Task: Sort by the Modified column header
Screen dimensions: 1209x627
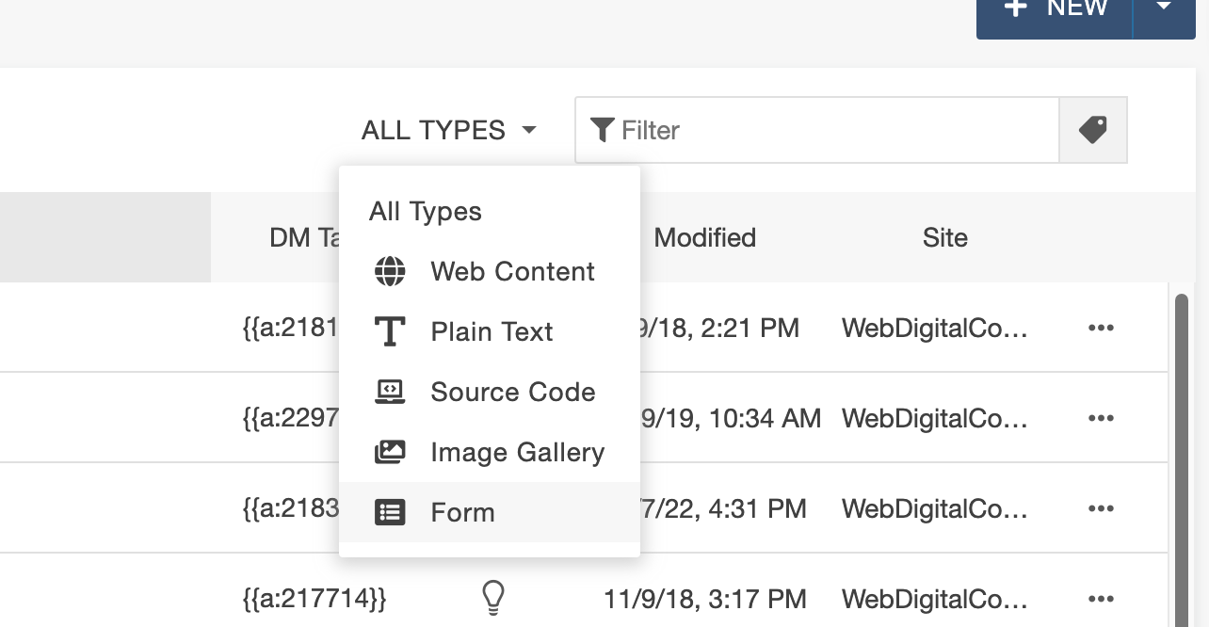Action: point(704,237)
